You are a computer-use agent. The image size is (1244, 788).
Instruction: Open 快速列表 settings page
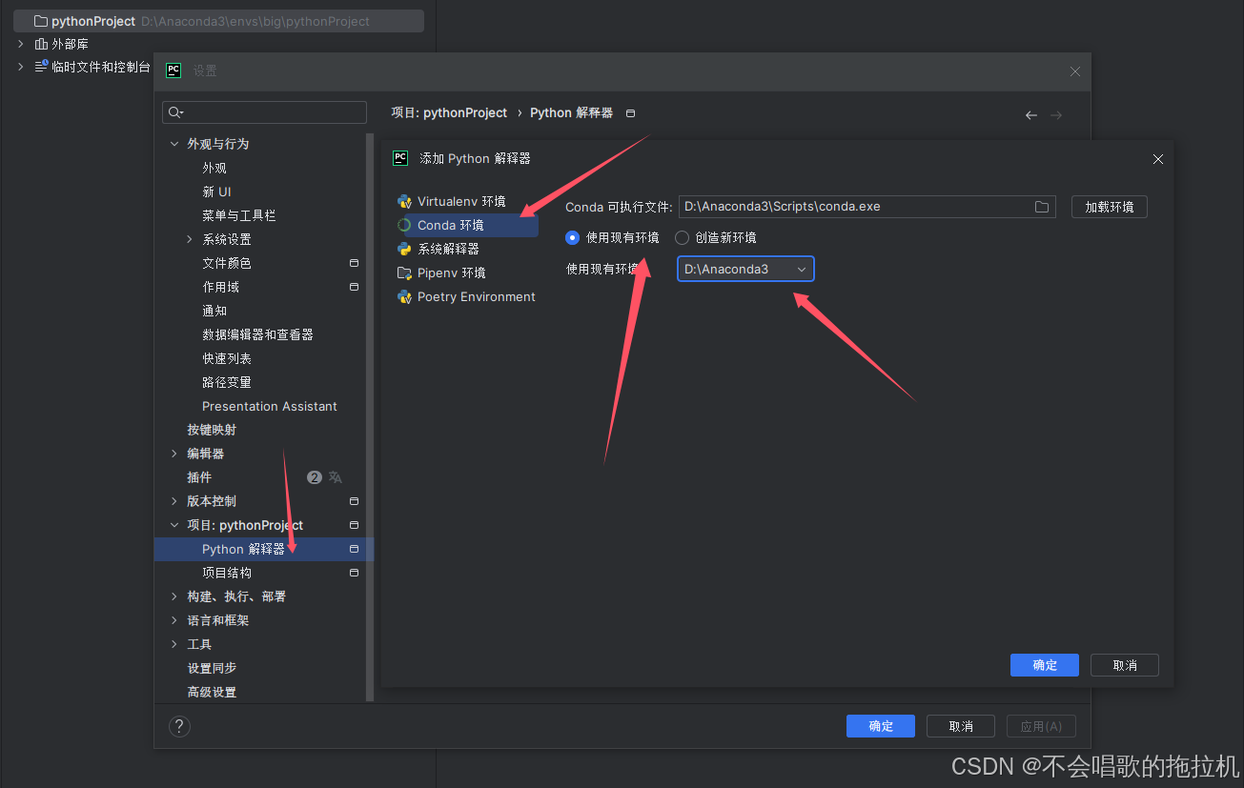click(227, 358)
